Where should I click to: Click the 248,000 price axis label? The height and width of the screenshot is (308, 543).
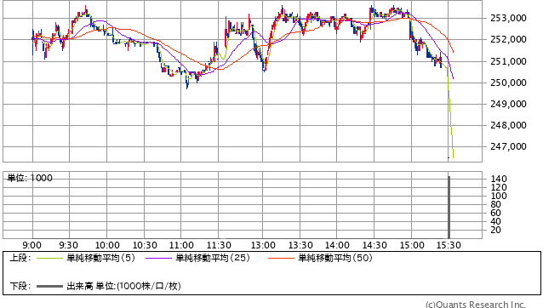tap(508, 125)
